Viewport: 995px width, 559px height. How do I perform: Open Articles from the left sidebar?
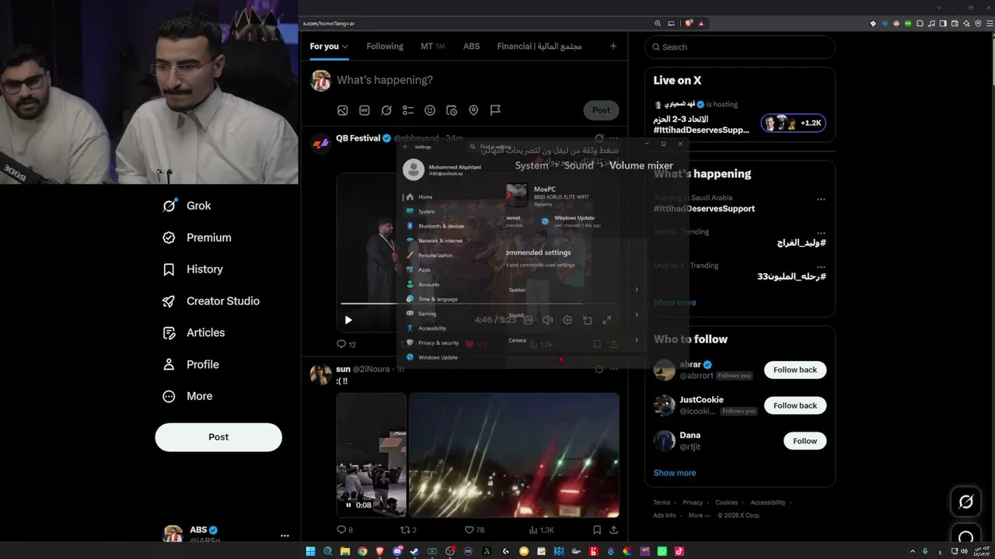194,332
